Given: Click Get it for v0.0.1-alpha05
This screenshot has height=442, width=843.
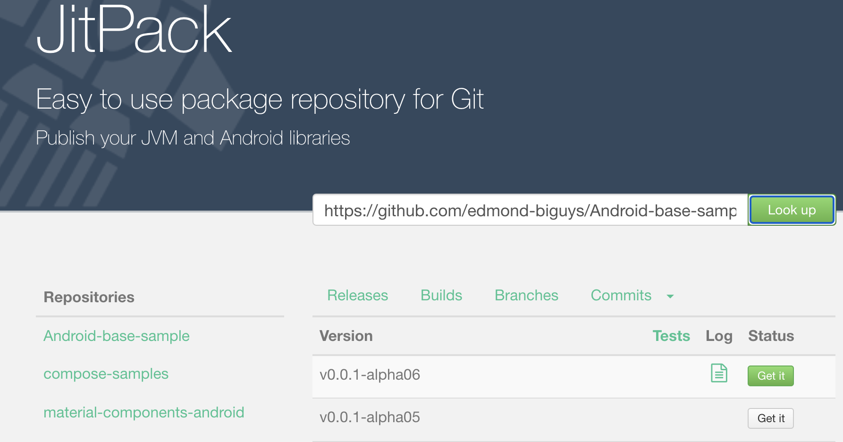Looking at the screenshot, I should (770, 418).
